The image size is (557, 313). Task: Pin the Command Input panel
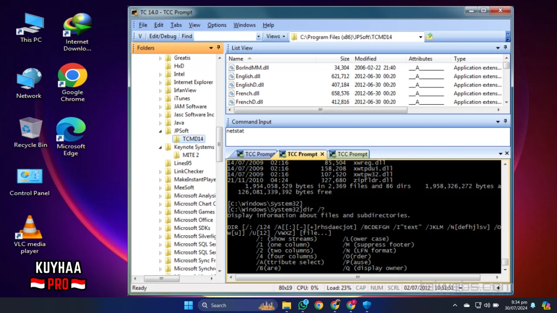pos(505,122)
